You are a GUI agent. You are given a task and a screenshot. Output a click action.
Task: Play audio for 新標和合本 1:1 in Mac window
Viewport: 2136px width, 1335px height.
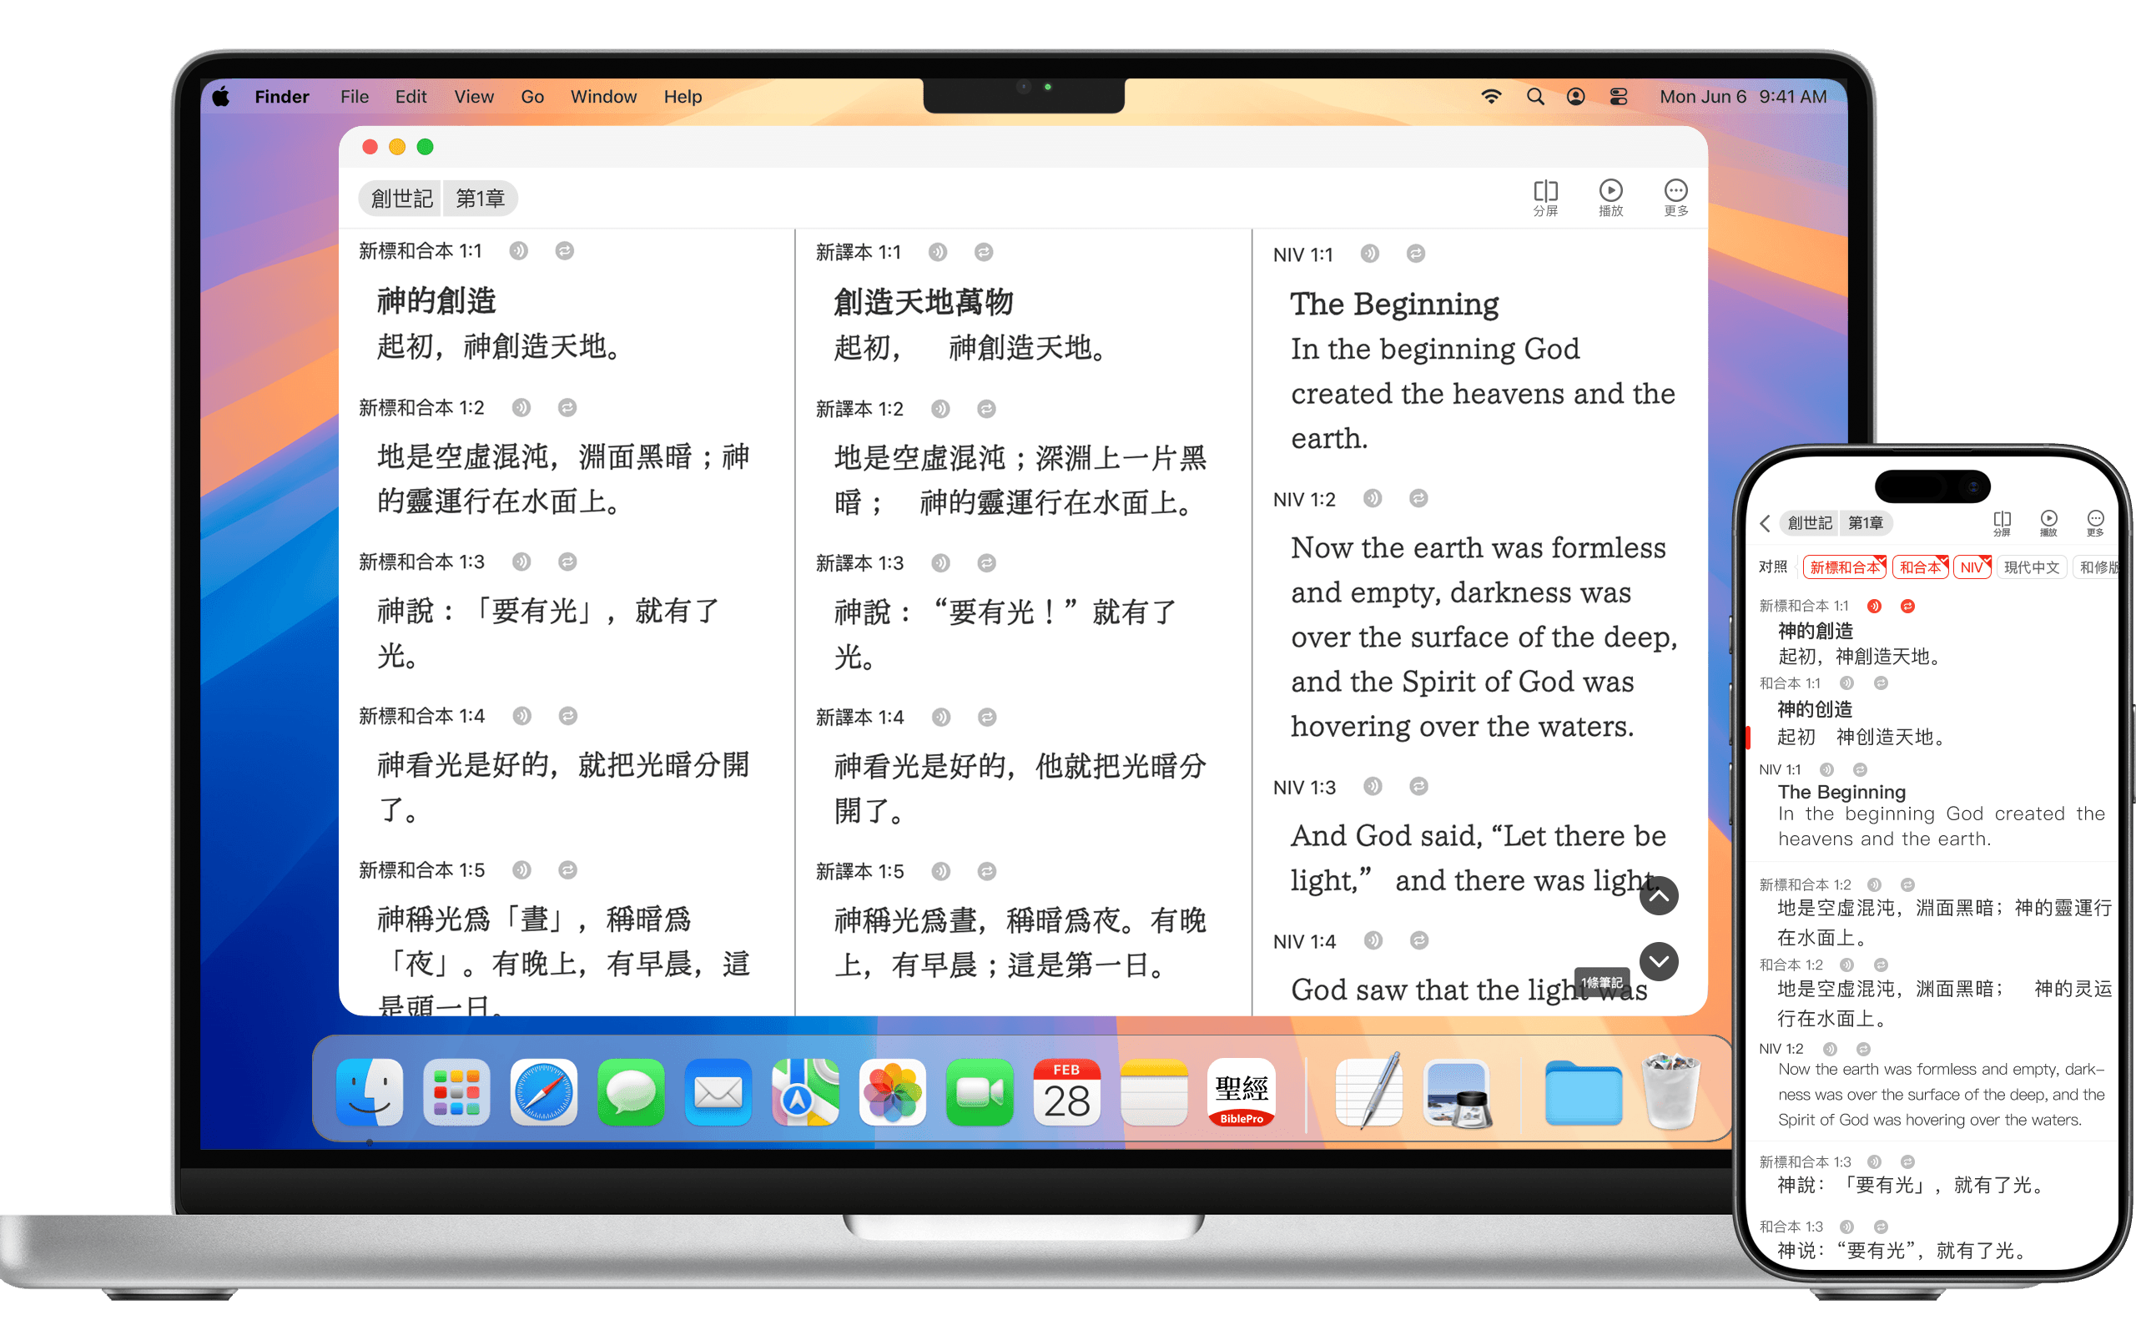tap(519, 252)
